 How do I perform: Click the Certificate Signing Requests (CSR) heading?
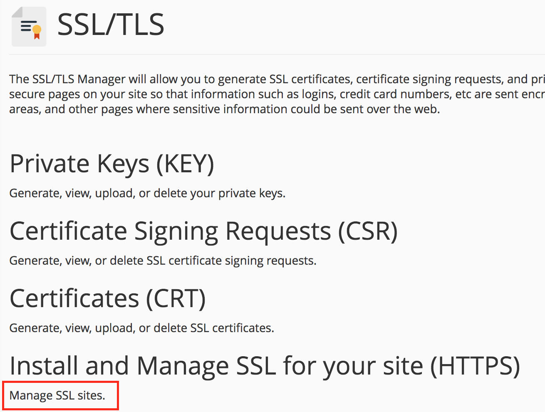(204, 231)
